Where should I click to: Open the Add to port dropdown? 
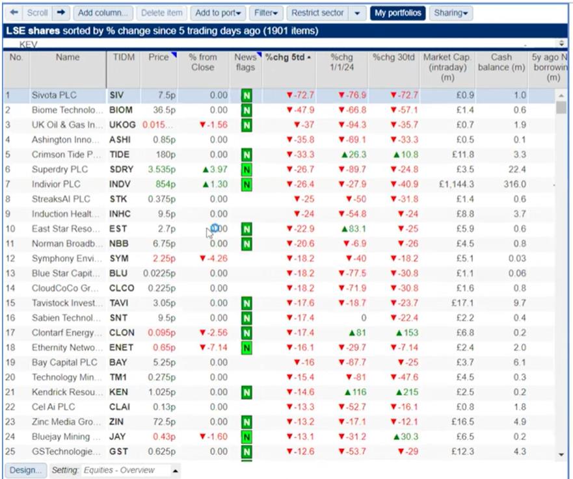[x=218, y=13]
